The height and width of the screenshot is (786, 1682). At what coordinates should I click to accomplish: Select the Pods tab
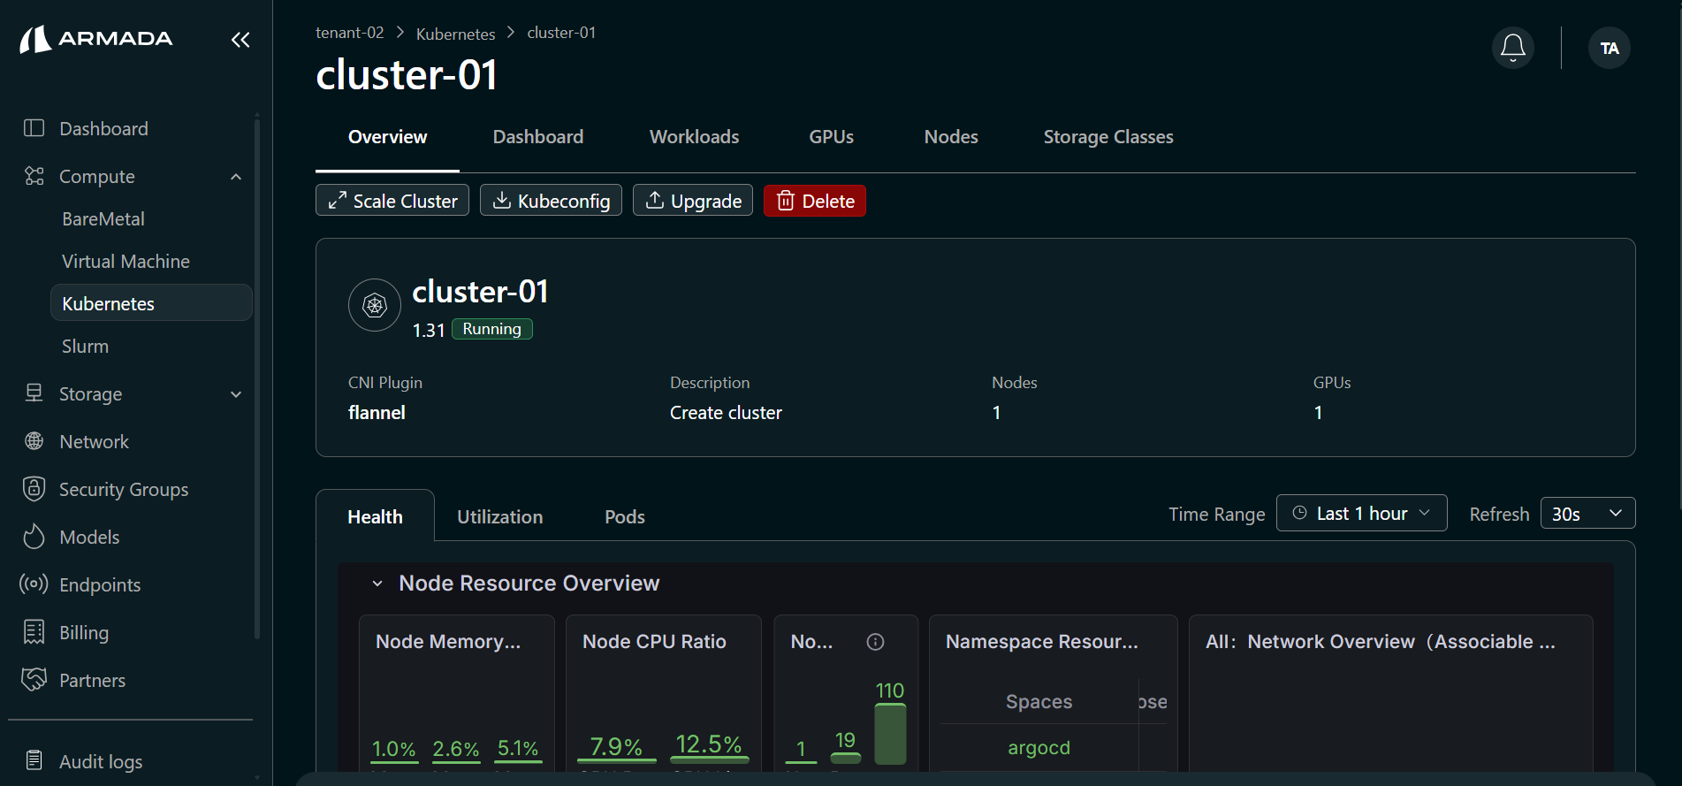[x=625, y=517]
